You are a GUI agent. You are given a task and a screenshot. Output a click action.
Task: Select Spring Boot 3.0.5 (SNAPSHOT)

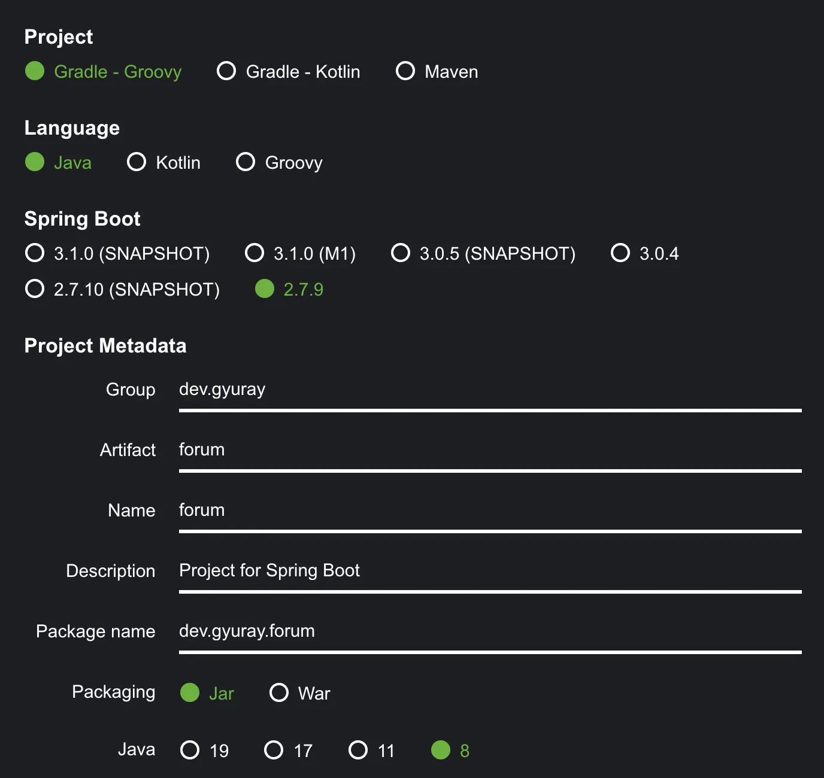point(401,253)
